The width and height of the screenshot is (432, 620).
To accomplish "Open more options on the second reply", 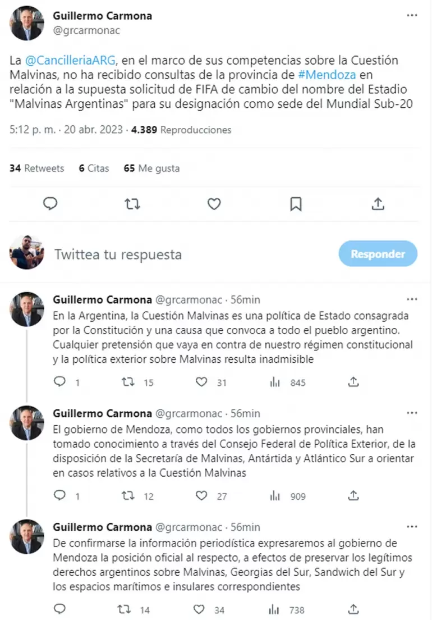I will pos(412,413).
